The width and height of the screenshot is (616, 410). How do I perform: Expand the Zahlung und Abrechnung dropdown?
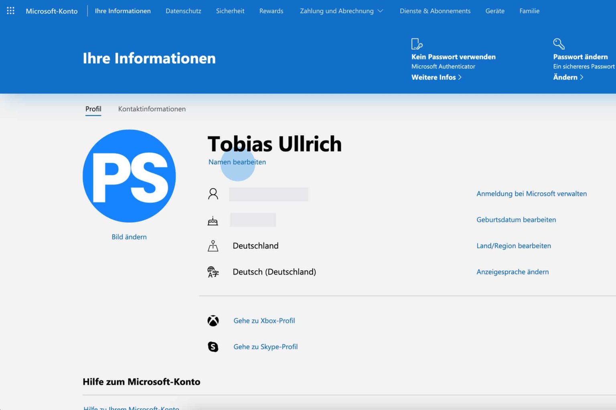point(380,11)
